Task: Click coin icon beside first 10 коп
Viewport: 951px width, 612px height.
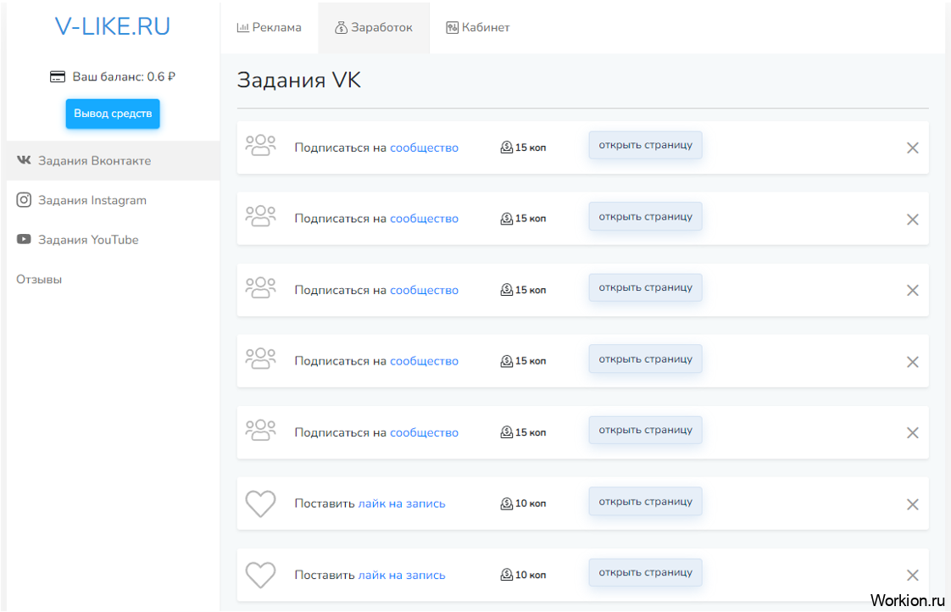Action: [506, 504]
